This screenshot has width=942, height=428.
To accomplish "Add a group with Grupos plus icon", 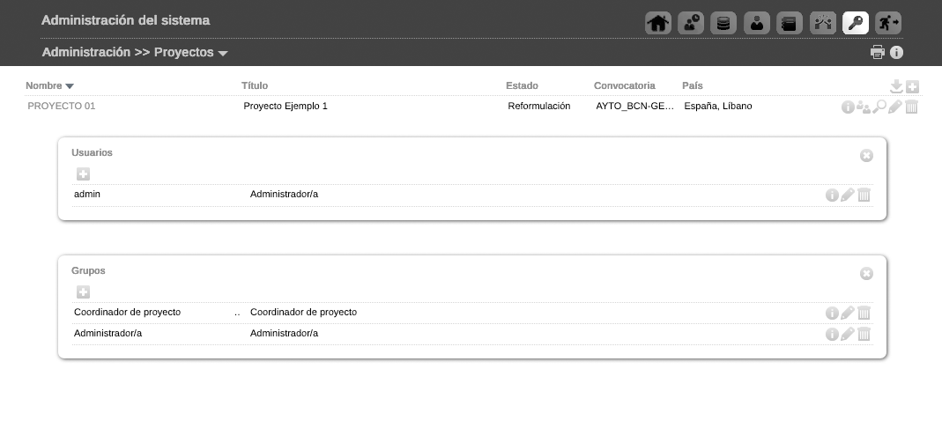I will pos(84,292).
